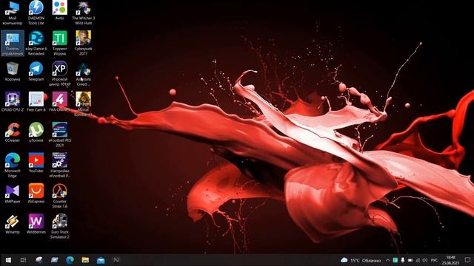Expand the hidden system tray icons
This screenshot has width=474, height=266.
pos(388,260)
